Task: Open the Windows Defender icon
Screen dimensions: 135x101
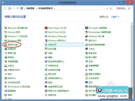Action: [x=46, y=36]
